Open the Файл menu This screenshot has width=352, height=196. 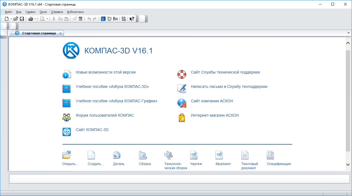[8, 12]
